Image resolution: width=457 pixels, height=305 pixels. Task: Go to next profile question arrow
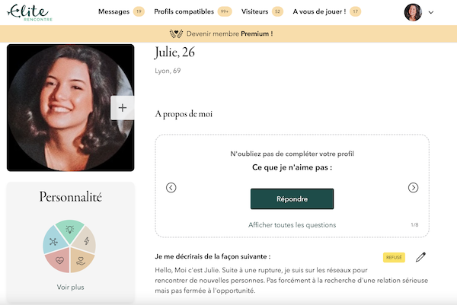pyautogui.click(x=413, y=187)
